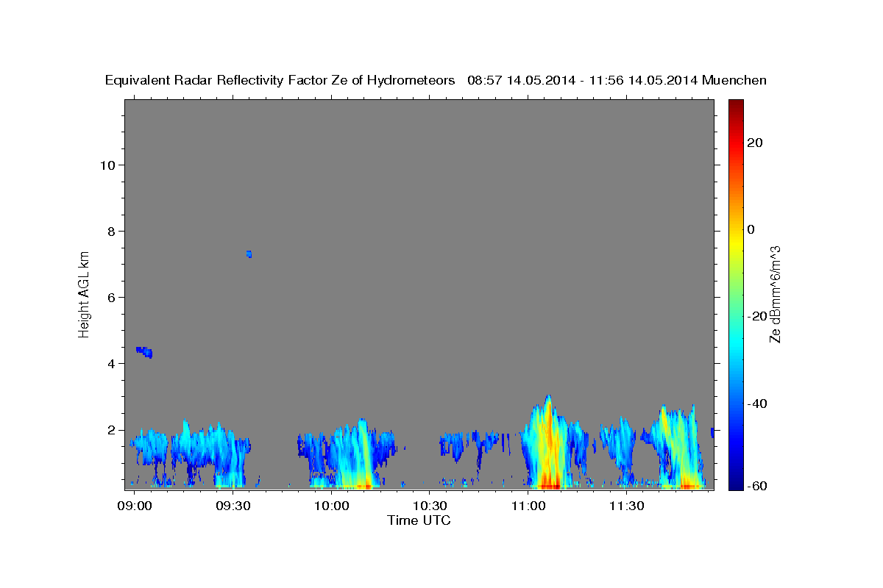Click the height tick label '2'

[x=110, y=430]
